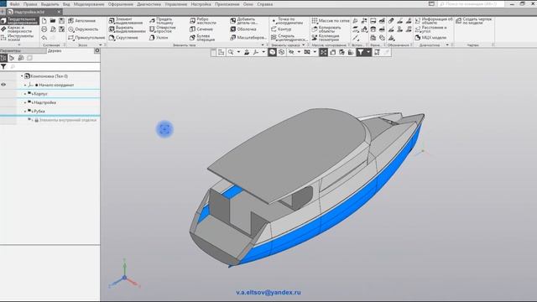537x302 pixels.
Task: Click Расстояние и угол tool
Action: pyautogui.click(x=430, y=29)
